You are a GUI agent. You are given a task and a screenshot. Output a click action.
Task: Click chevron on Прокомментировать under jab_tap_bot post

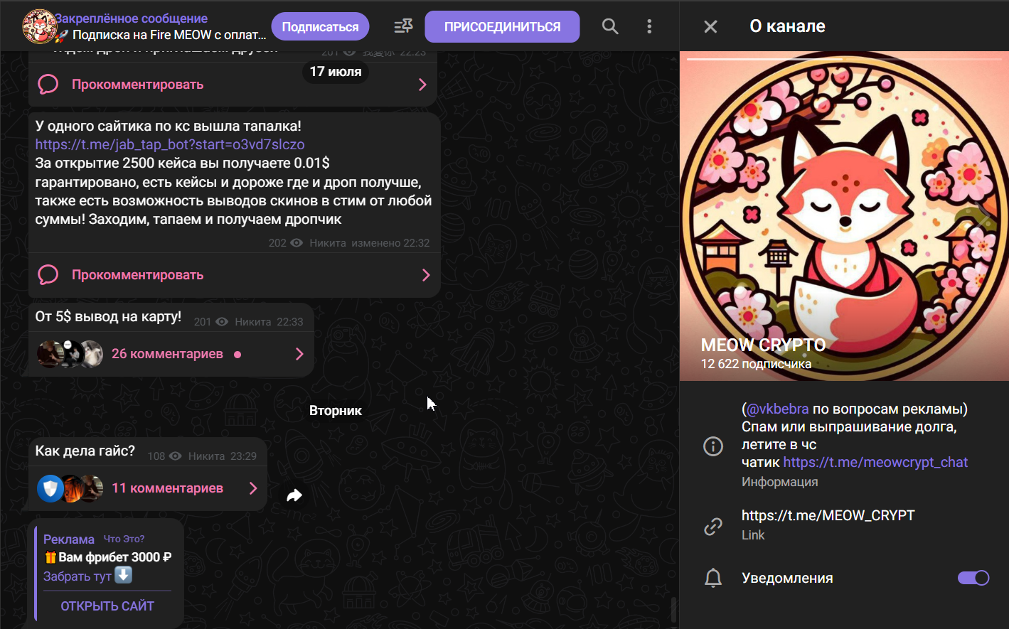(x=426, y=275)
